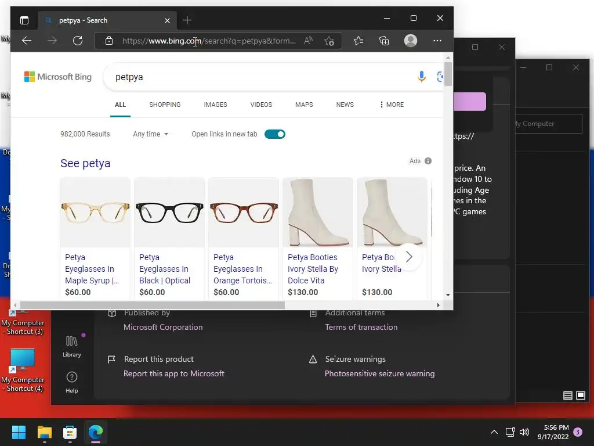Open Petya Eyeglasses In Black listing
The image size is (594, 446).
point(165,269)
